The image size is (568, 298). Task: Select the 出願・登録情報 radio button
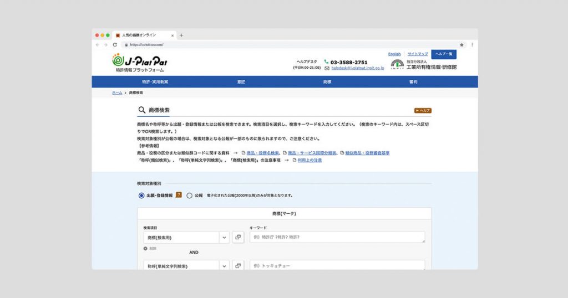pos(141,196)
